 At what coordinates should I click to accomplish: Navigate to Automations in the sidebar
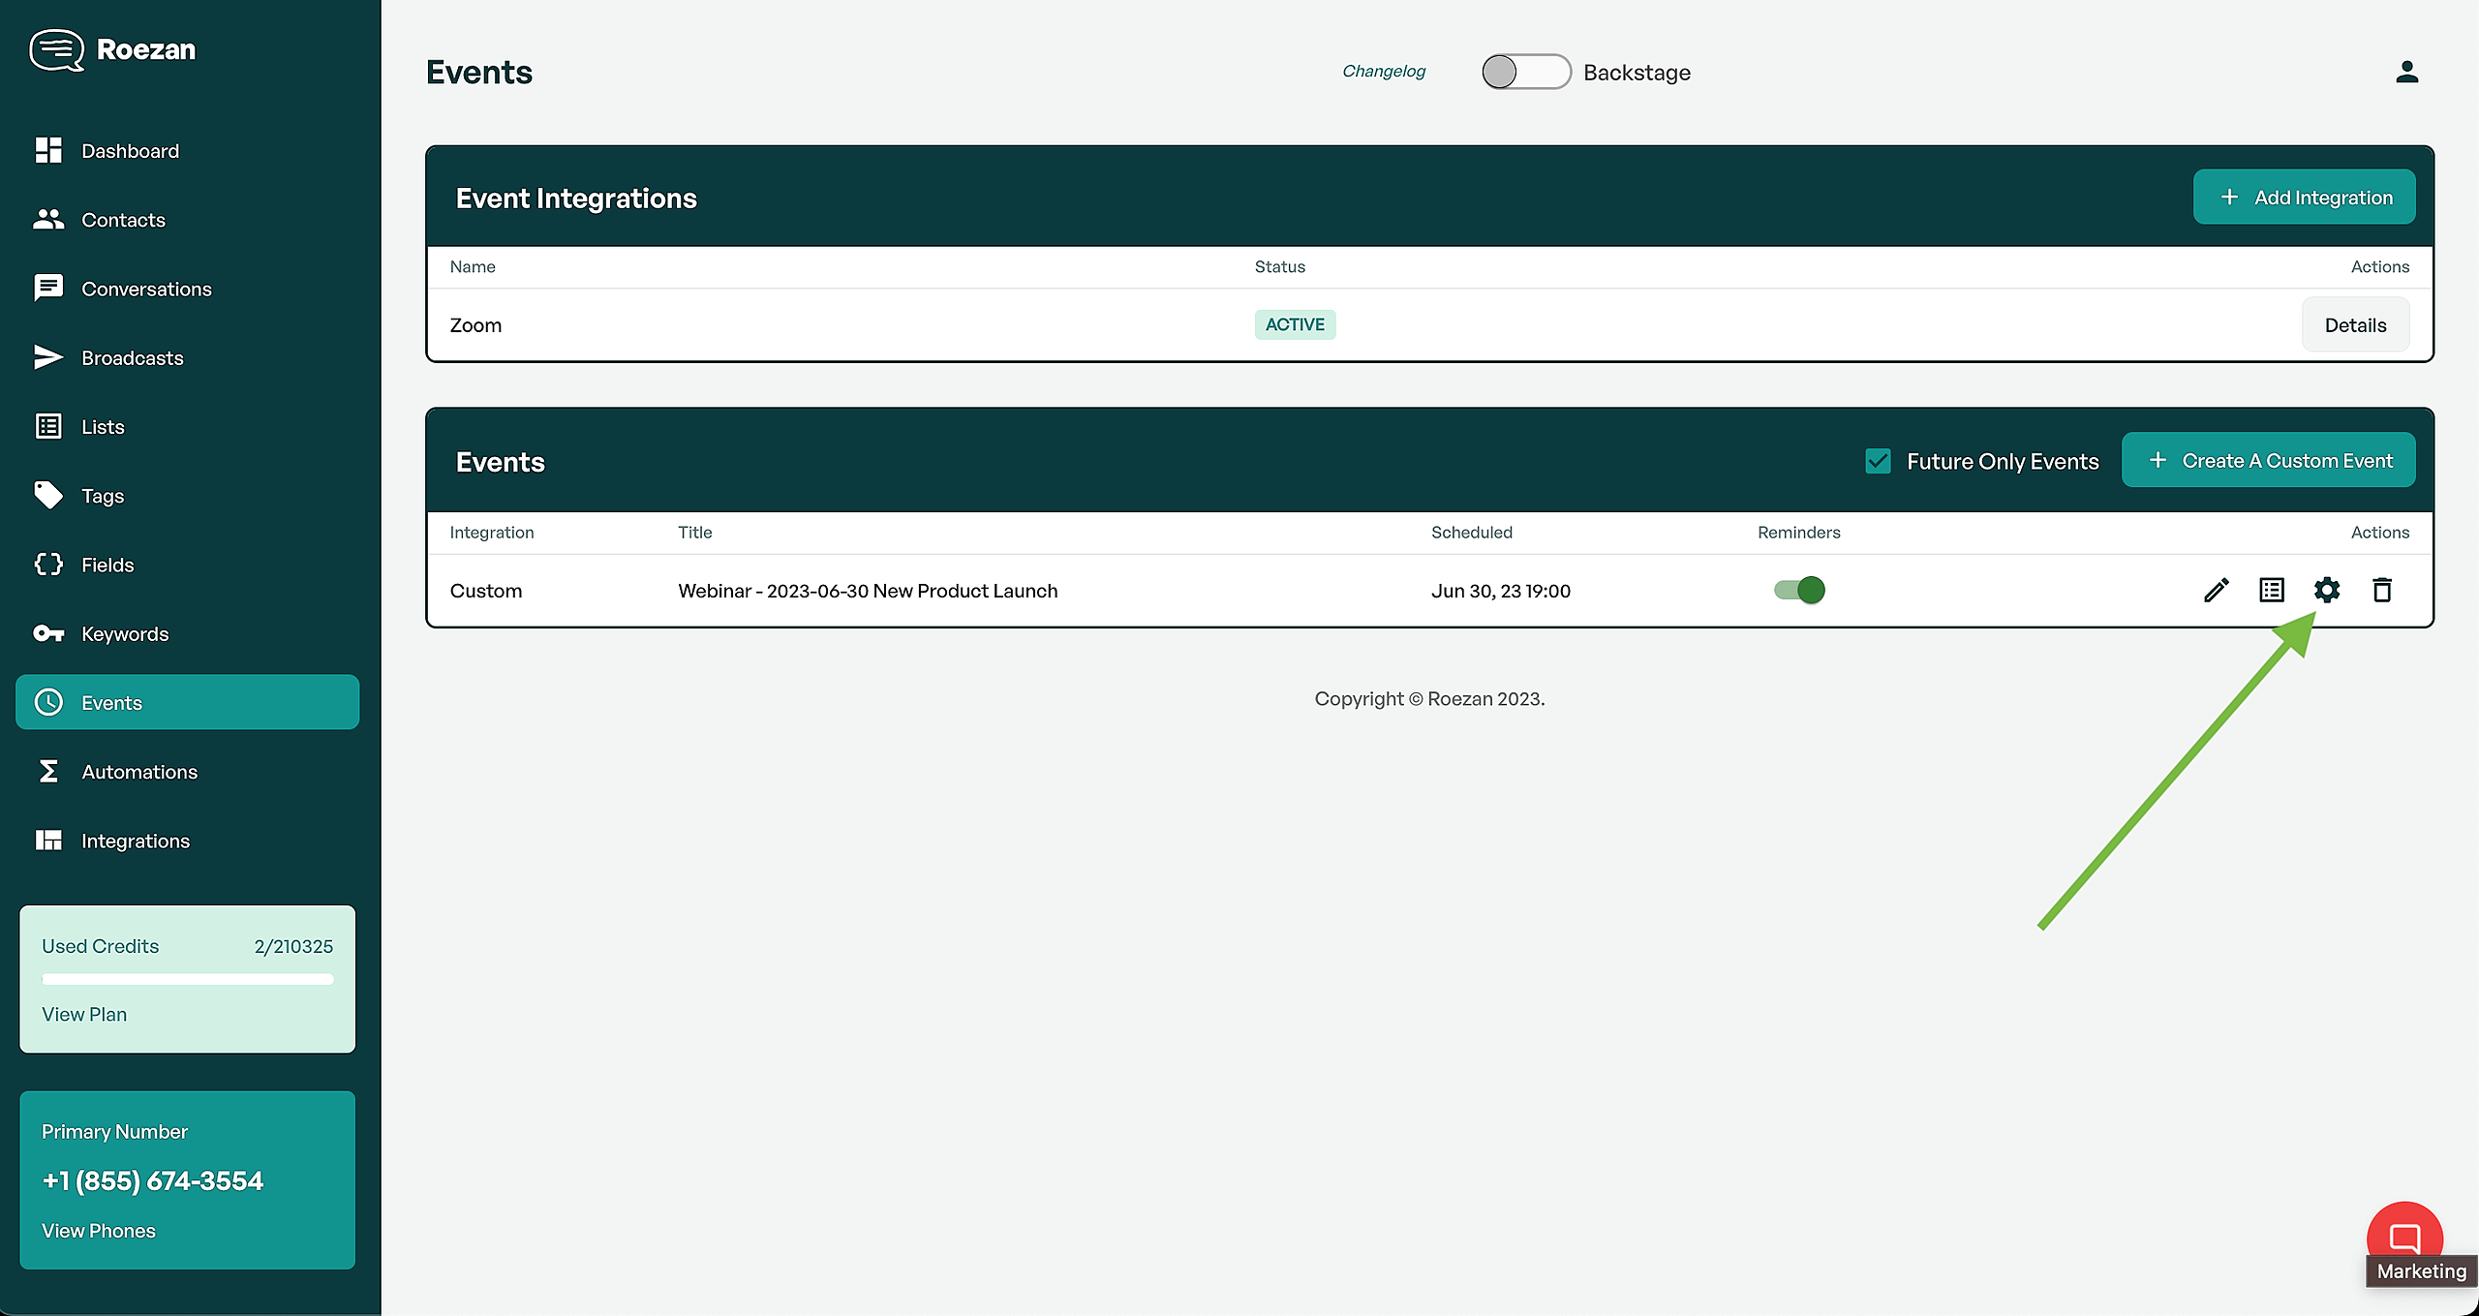click(x=139, y=772)
